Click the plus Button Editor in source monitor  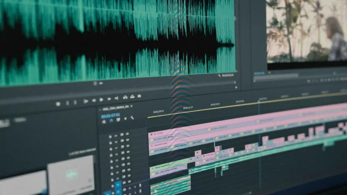click(x=235, y=88)
